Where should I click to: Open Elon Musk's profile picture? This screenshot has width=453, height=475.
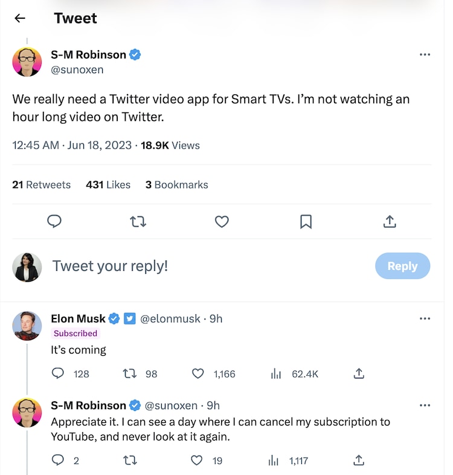click(x=27, y=326)
